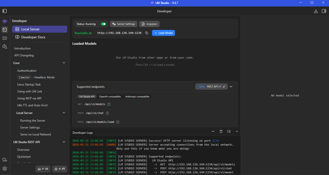Open the model search sidebar icon
Image resolution: width=329 pixels, height=175 pixels.
coord(4,47)
